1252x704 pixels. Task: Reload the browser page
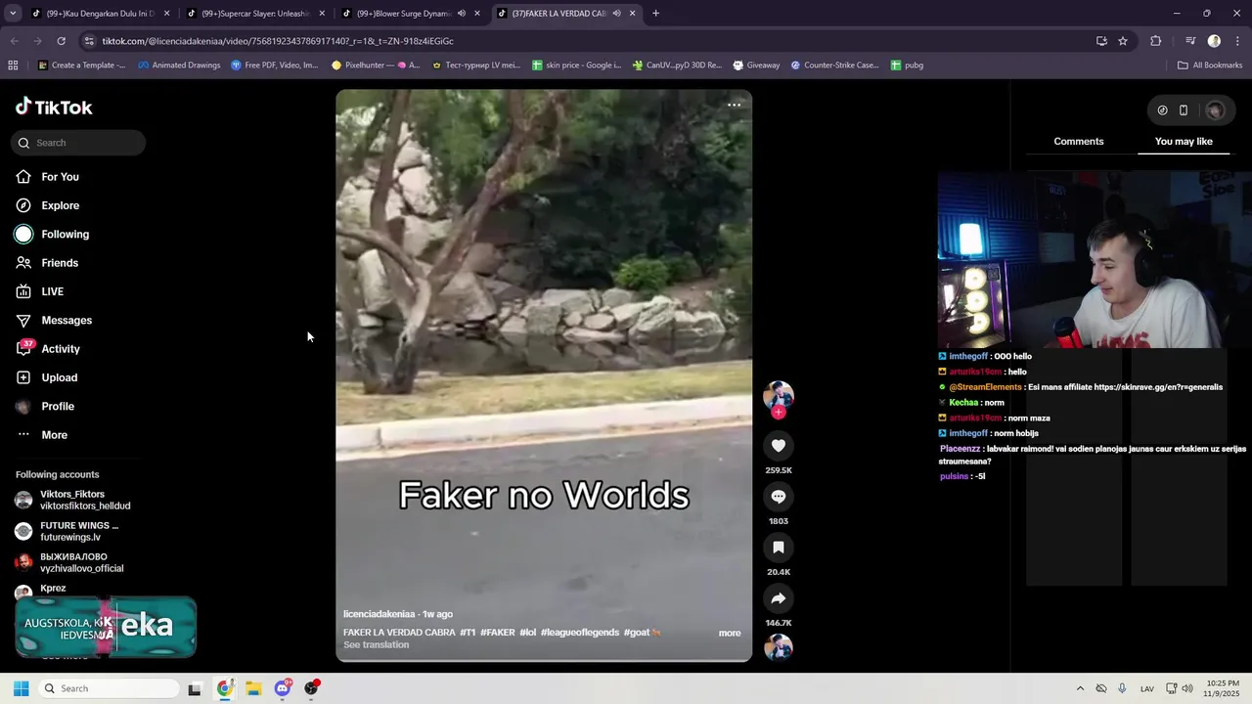(x=61, y=41)
